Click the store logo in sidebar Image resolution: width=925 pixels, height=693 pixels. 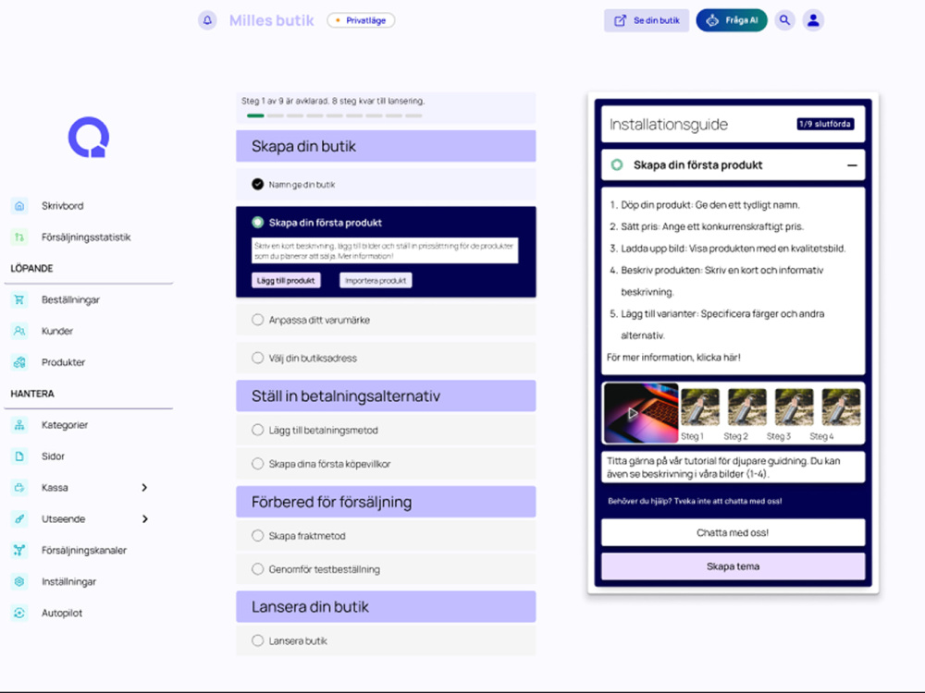point(89,138)
